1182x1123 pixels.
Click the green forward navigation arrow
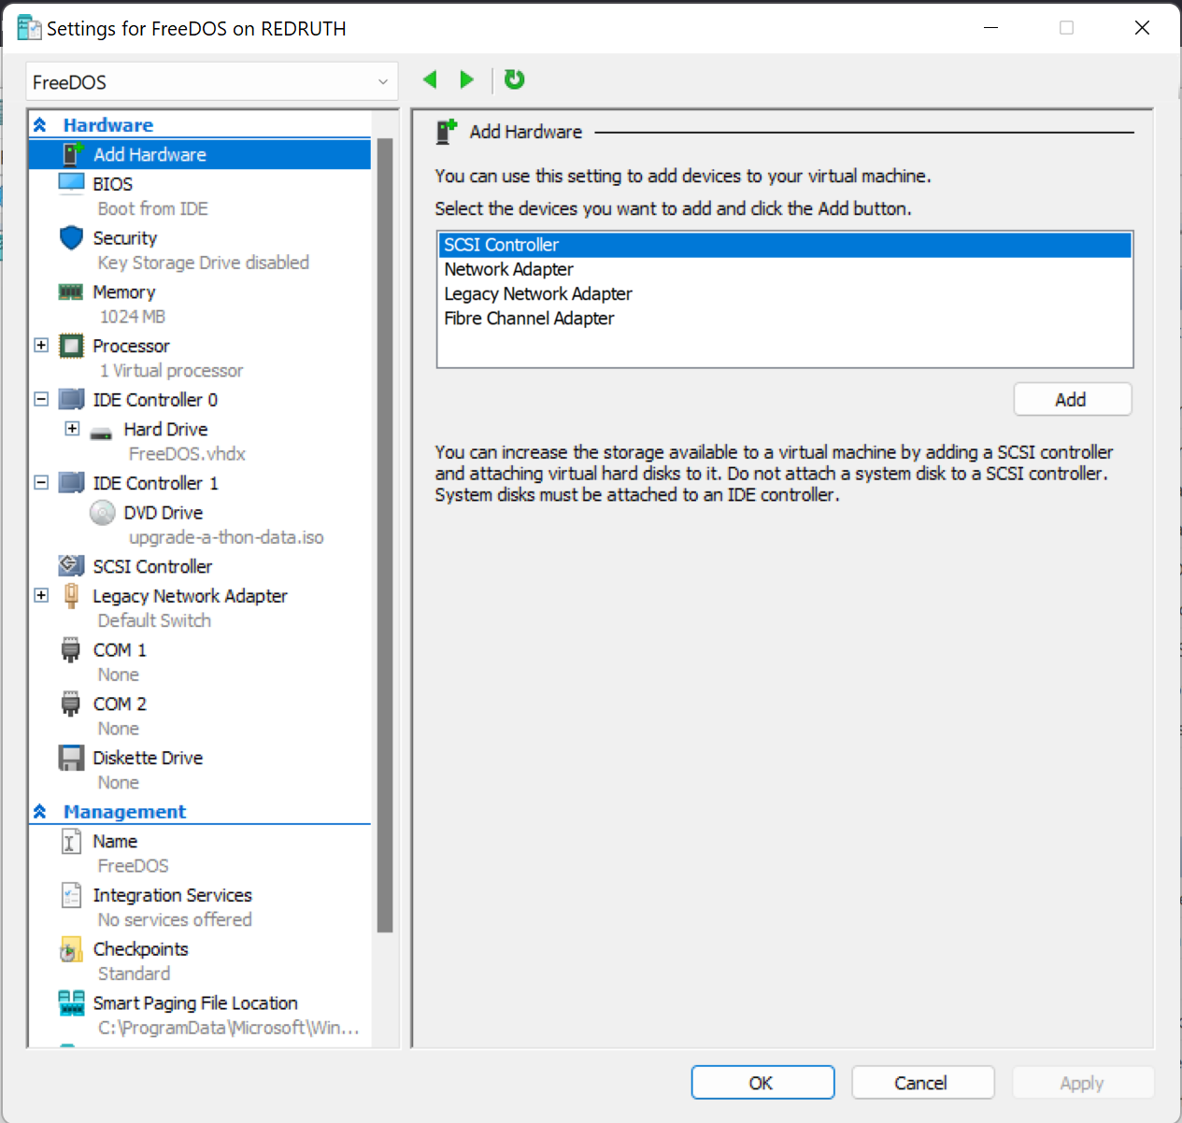[466, 80]
